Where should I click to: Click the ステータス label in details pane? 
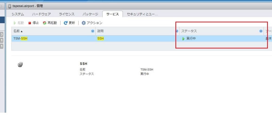(87, 74)
